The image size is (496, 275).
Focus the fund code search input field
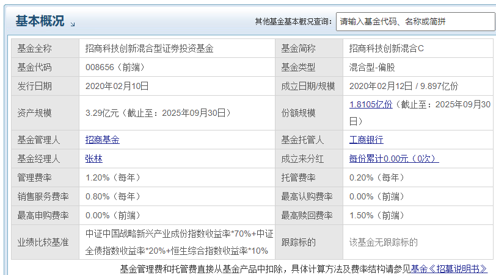click(415, 21)
